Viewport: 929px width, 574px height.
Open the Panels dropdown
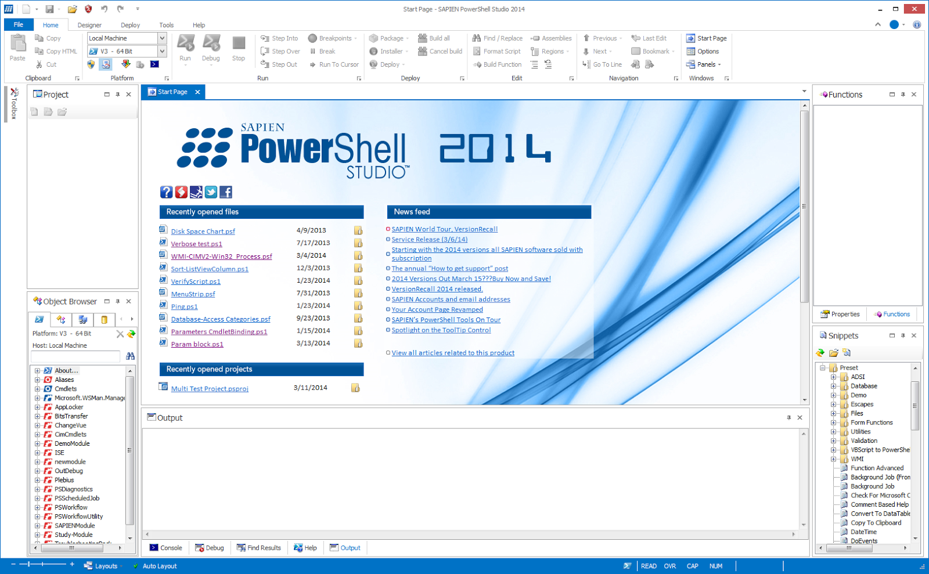click(703, 64)
